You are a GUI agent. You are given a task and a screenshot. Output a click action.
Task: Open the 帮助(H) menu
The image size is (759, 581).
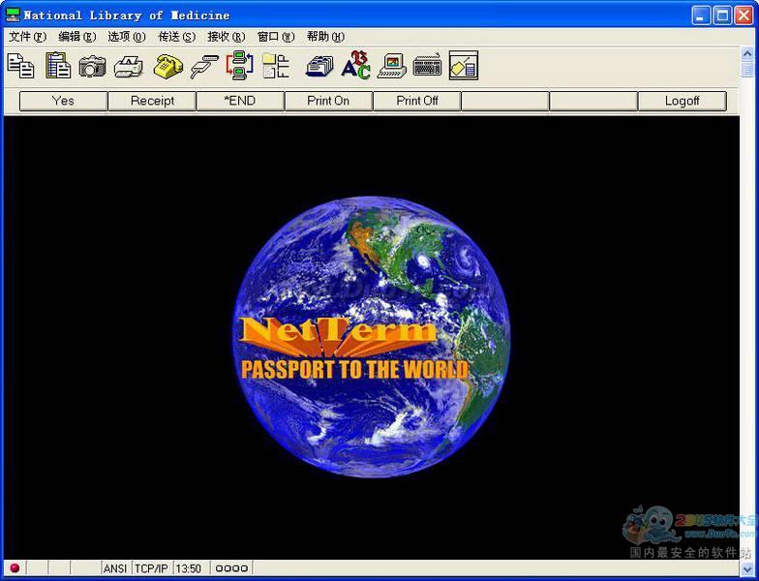[325, 37]
